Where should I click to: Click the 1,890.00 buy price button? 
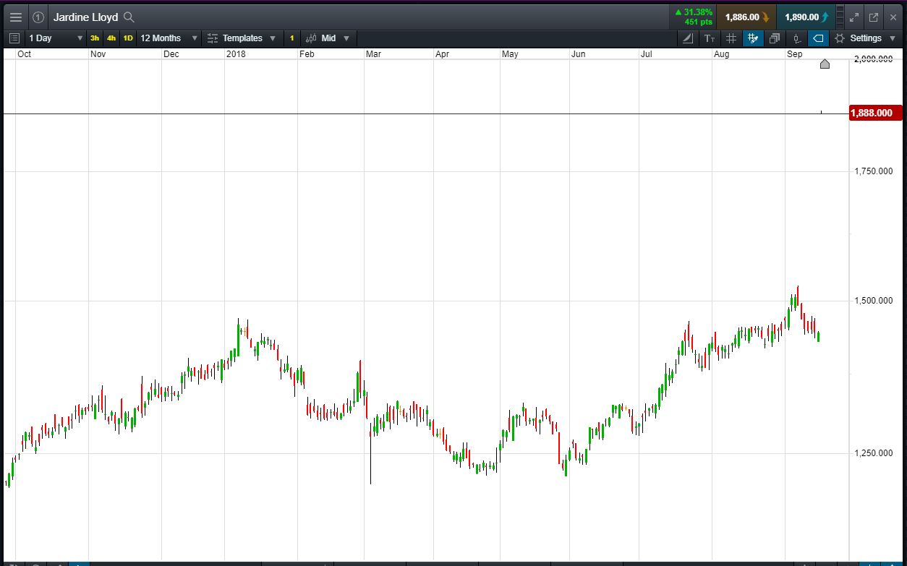click(806, 17)
